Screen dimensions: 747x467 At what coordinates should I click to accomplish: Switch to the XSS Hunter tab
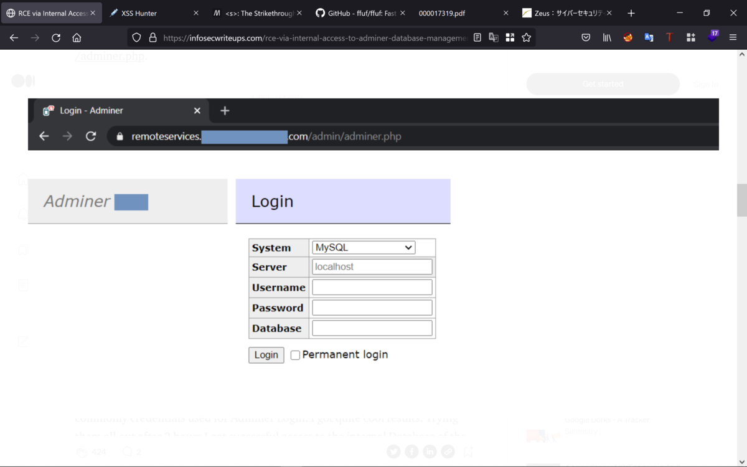(155, 13)
